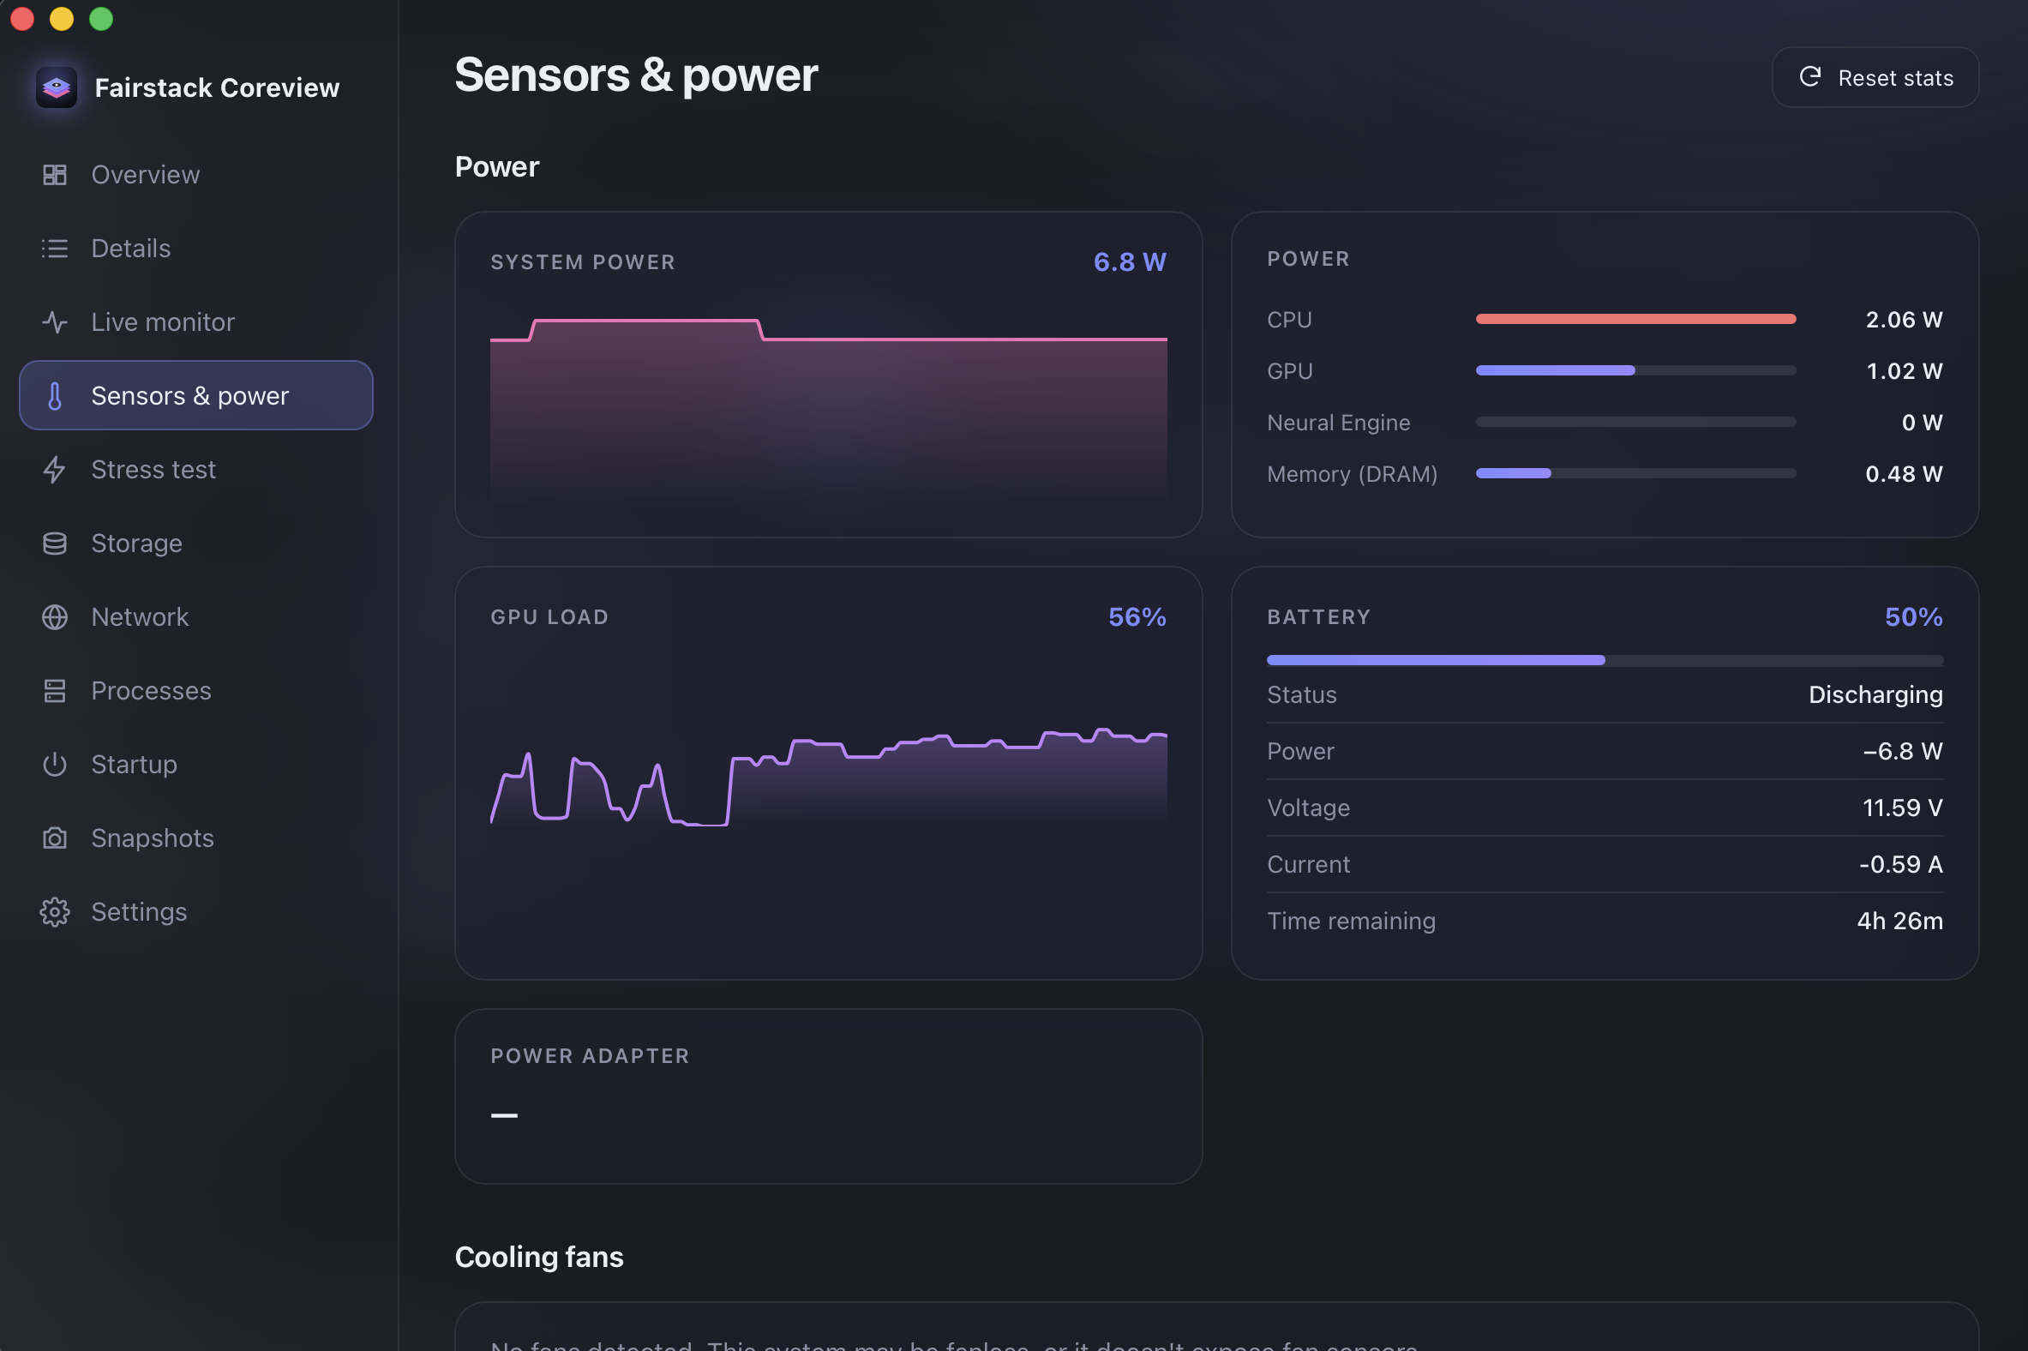Click the Neural Engine power bar
This screenshot has height=1351, width=2028.
(1635, 422)
